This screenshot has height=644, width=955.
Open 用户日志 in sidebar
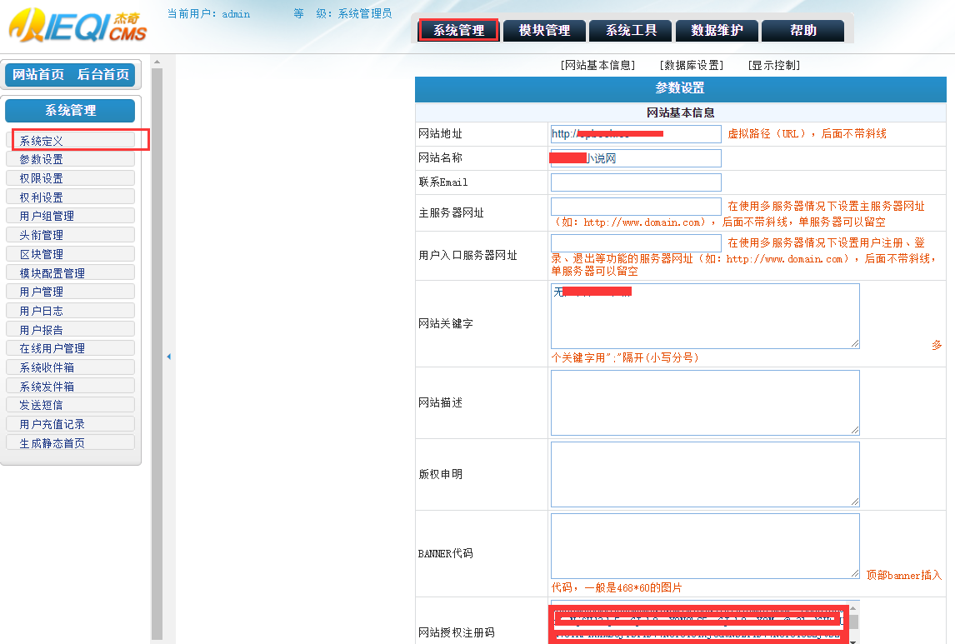pyautogui.click(x=70, y=311)
